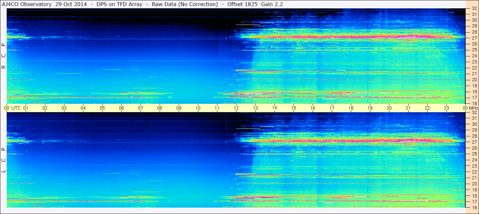Select the 16 hour time-axis marker

tap(313, 108)
